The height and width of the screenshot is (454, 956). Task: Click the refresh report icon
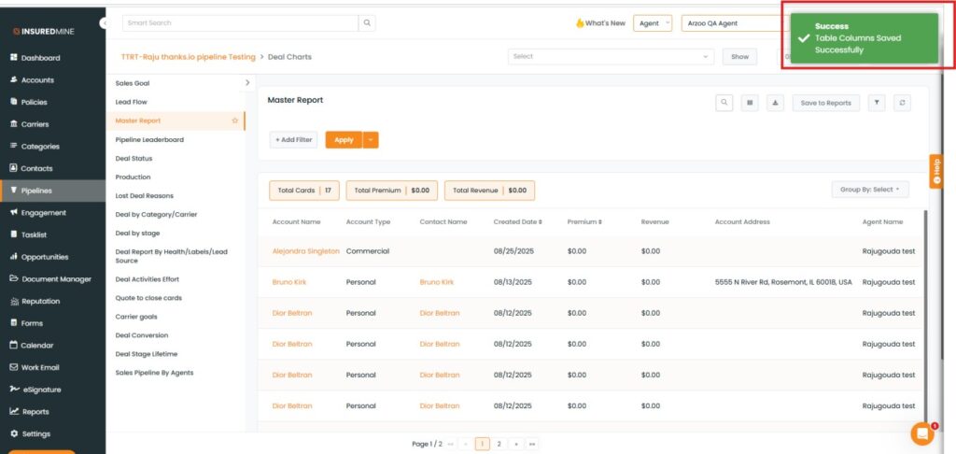click(x=902, y=103)
